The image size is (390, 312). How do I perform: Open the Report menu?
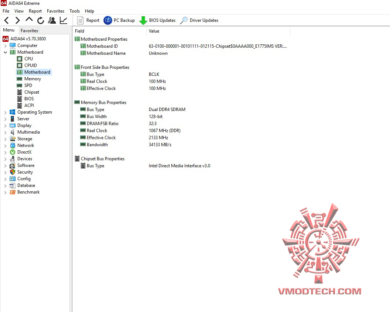coord(35,11)
